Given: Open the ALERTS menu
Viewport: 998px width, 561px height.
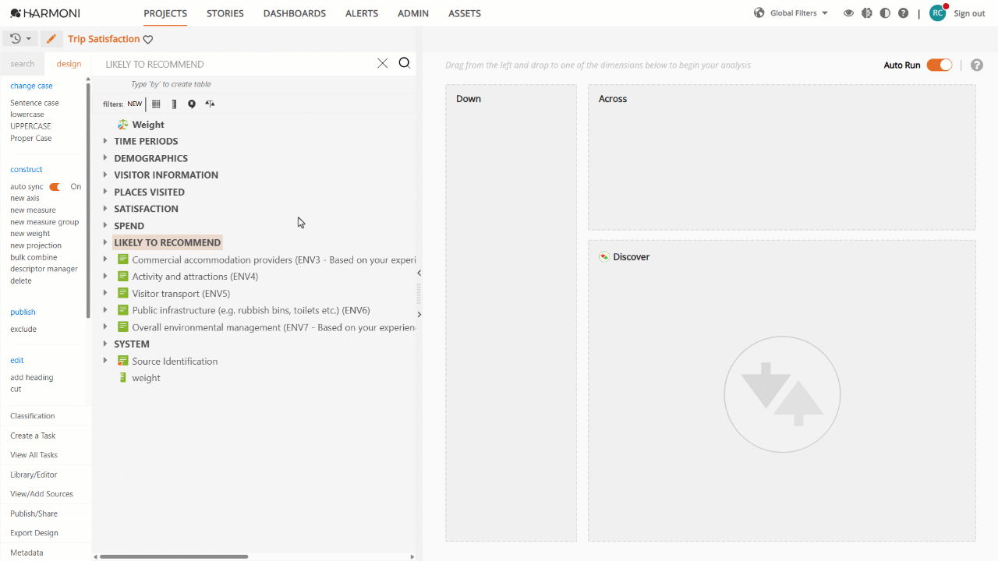Looking at the screenshot, I should click(x=362, y=13).
